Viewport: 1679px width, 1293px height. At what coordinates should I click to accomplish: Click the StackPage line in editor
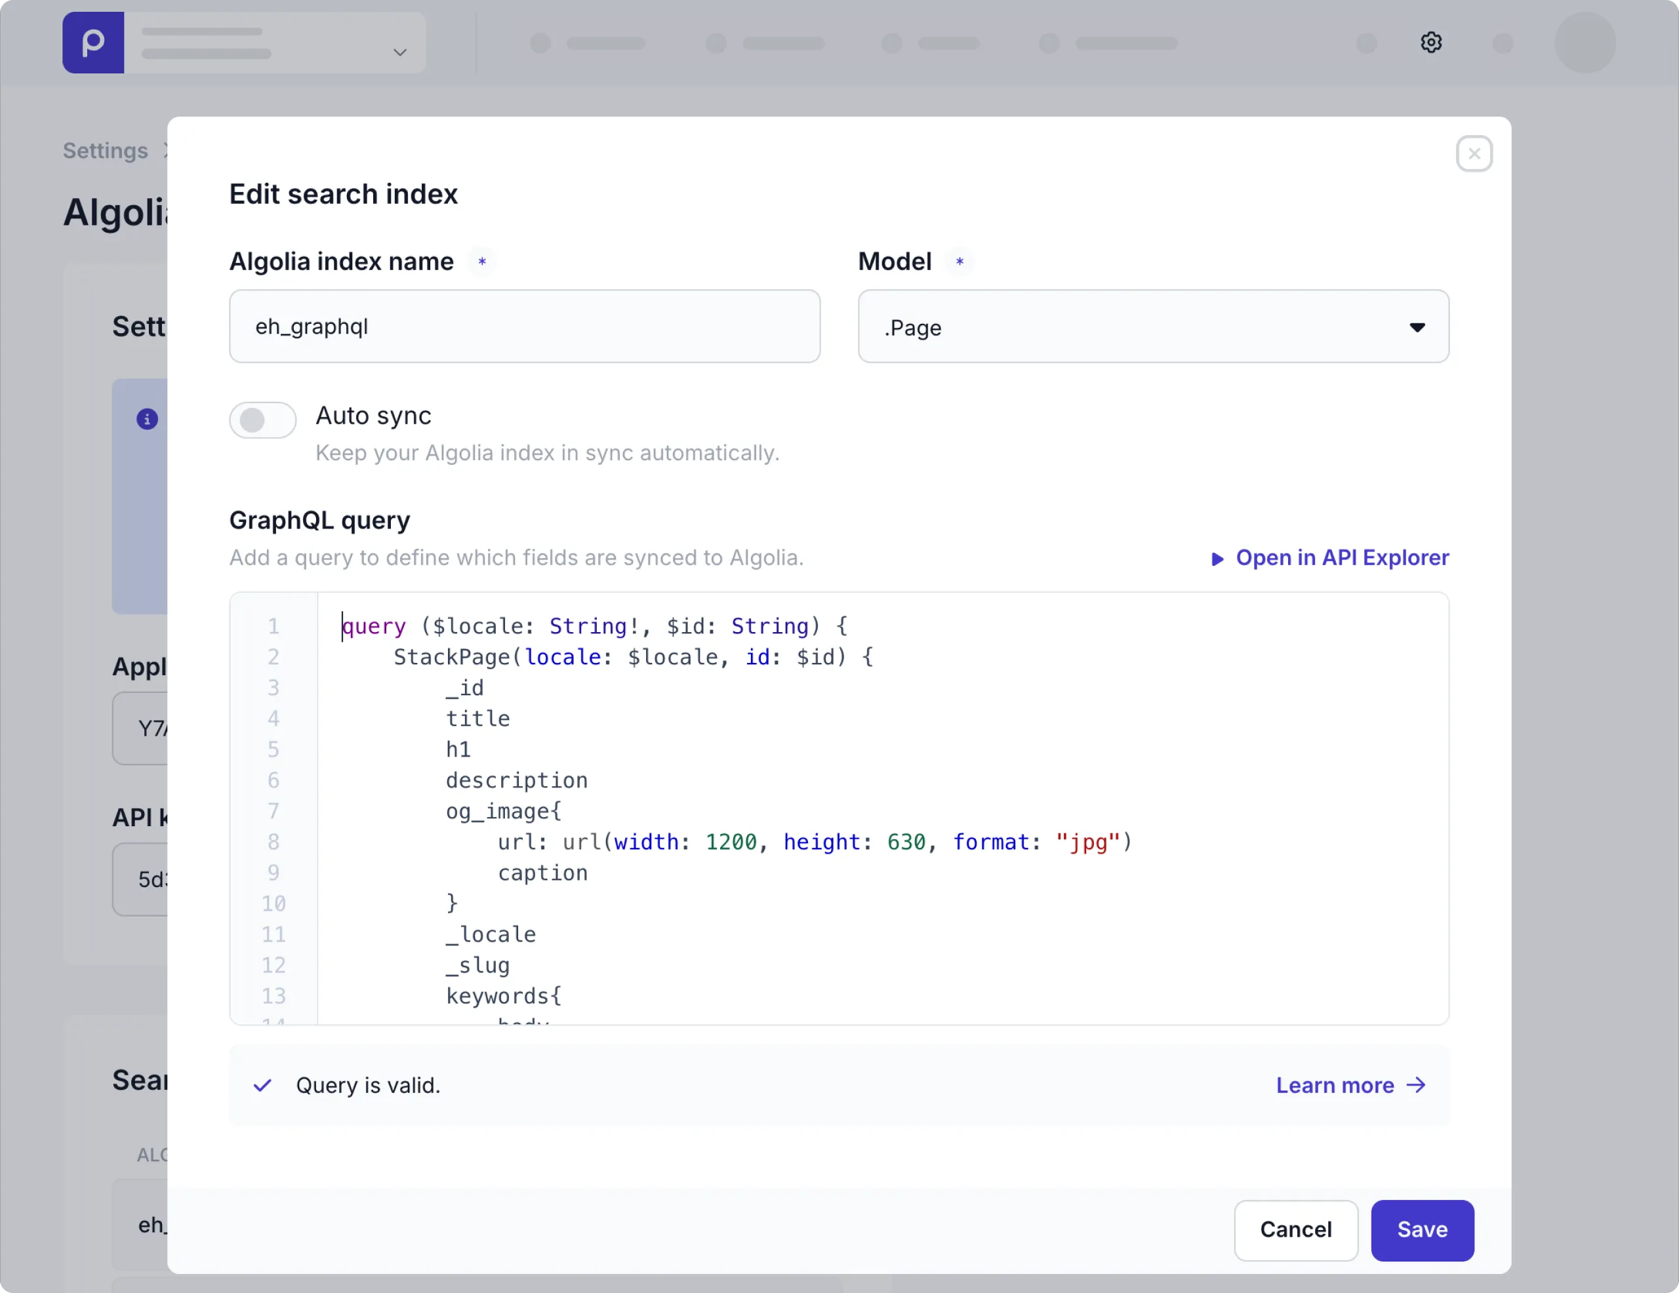(633, 657)
